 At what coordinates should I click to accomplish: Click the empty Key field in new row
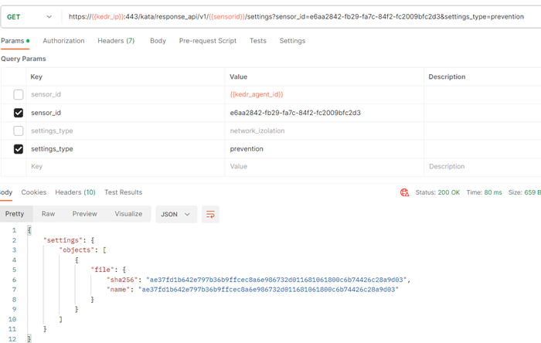pos(124,166)
